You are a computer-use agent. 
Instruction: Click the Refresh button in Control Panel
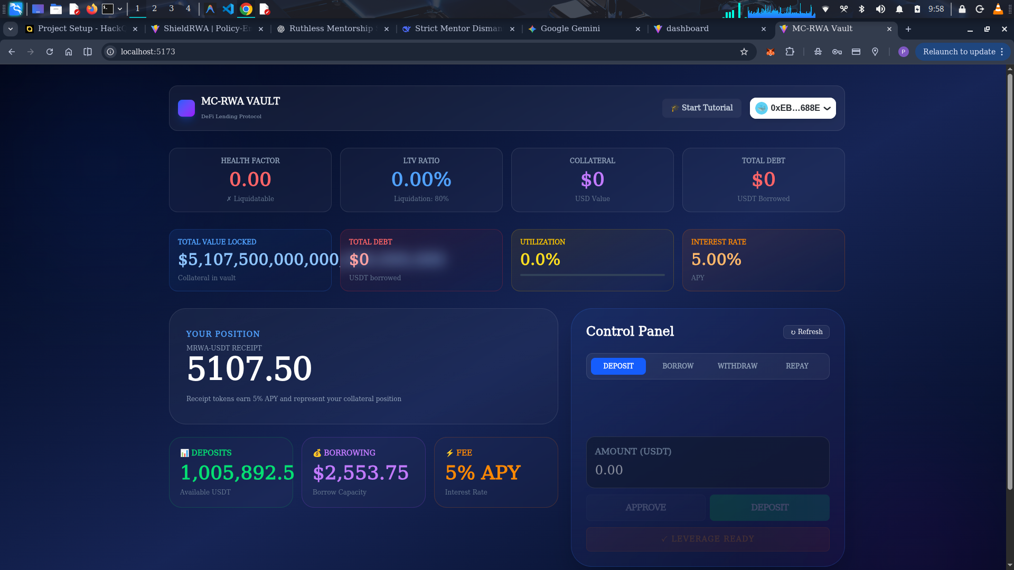tap(806, 332)
